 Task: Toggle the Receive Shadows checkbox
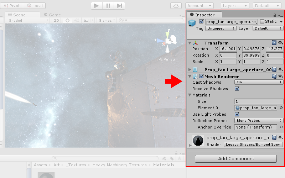[x=237, y=89]
